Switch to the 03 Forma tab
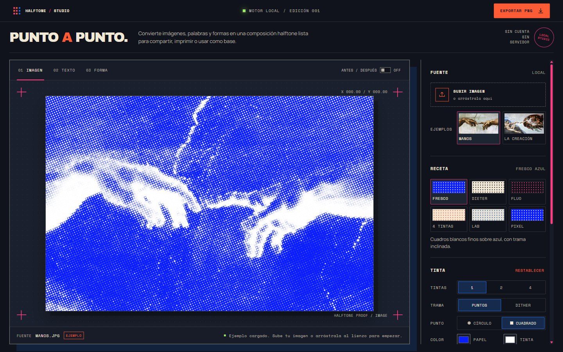 pyautogui.click(x=97, y=70)
